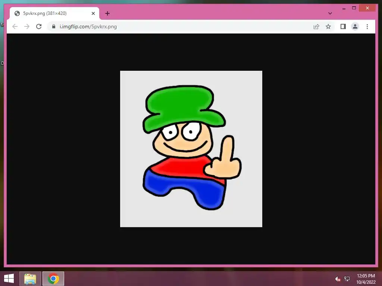Expand the tab search dropdown chevron
The height and width of the screenshot is (286, 382).
pos(330,13)
